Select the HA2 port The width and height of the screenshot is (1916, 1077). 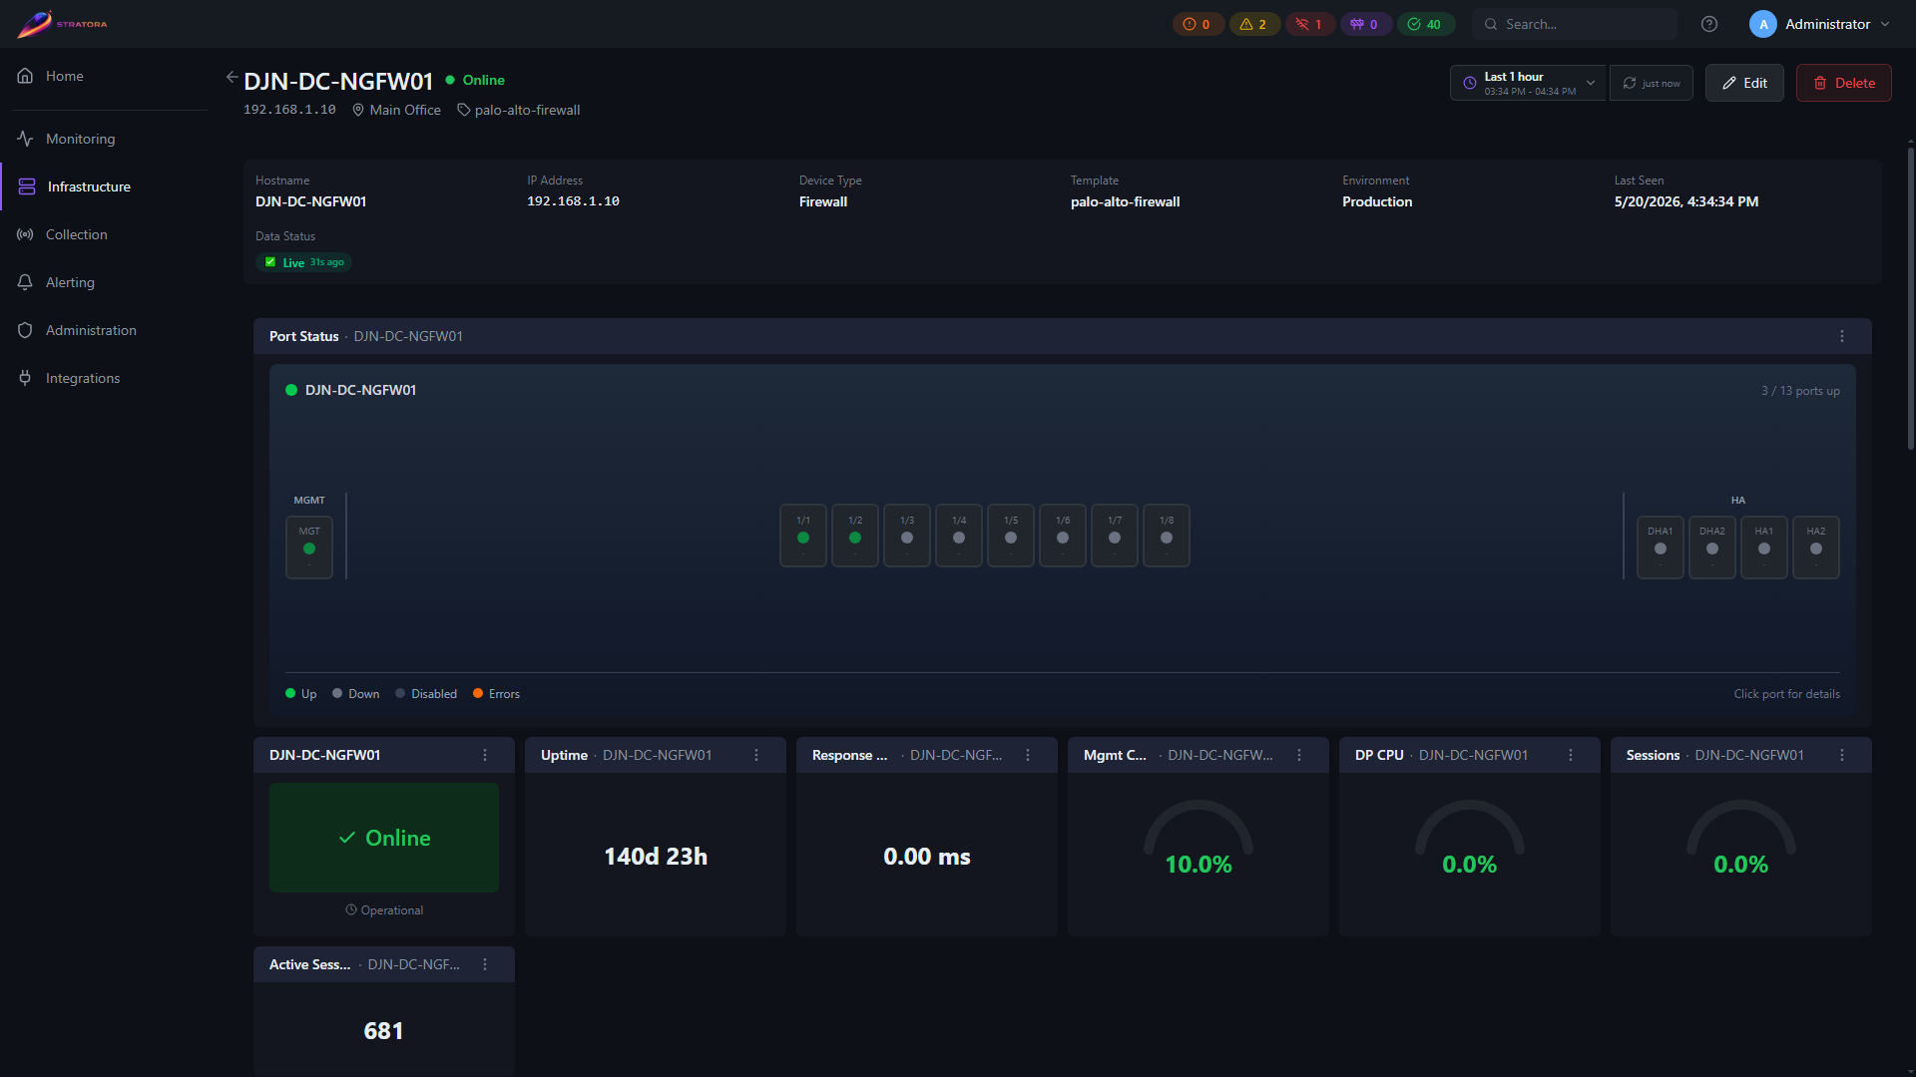1816,547
